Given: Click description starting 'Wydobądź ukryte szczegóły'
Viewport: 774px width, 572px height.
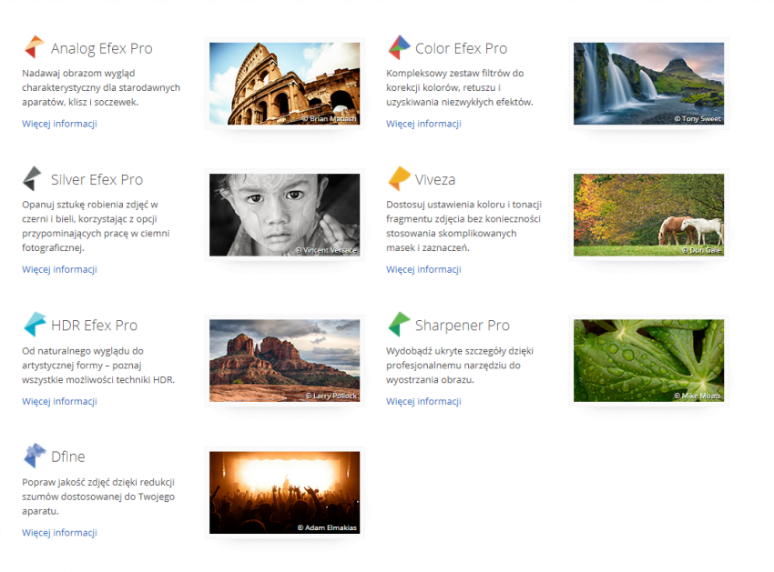Looking at the screenshot, I should pos(460,366).
